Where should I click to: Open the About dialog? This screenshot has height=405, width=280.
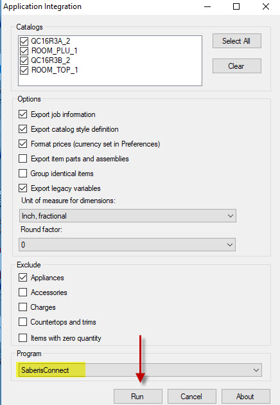tap(246, 397)
